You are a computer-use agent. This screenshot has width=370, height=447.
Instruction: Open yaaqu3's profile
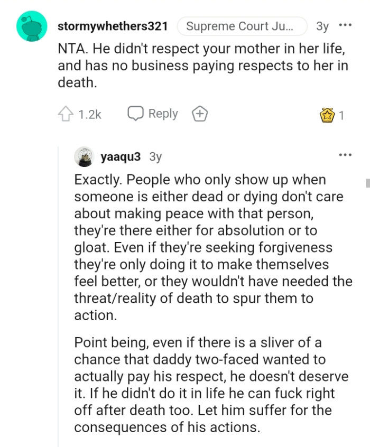point(113,156)
